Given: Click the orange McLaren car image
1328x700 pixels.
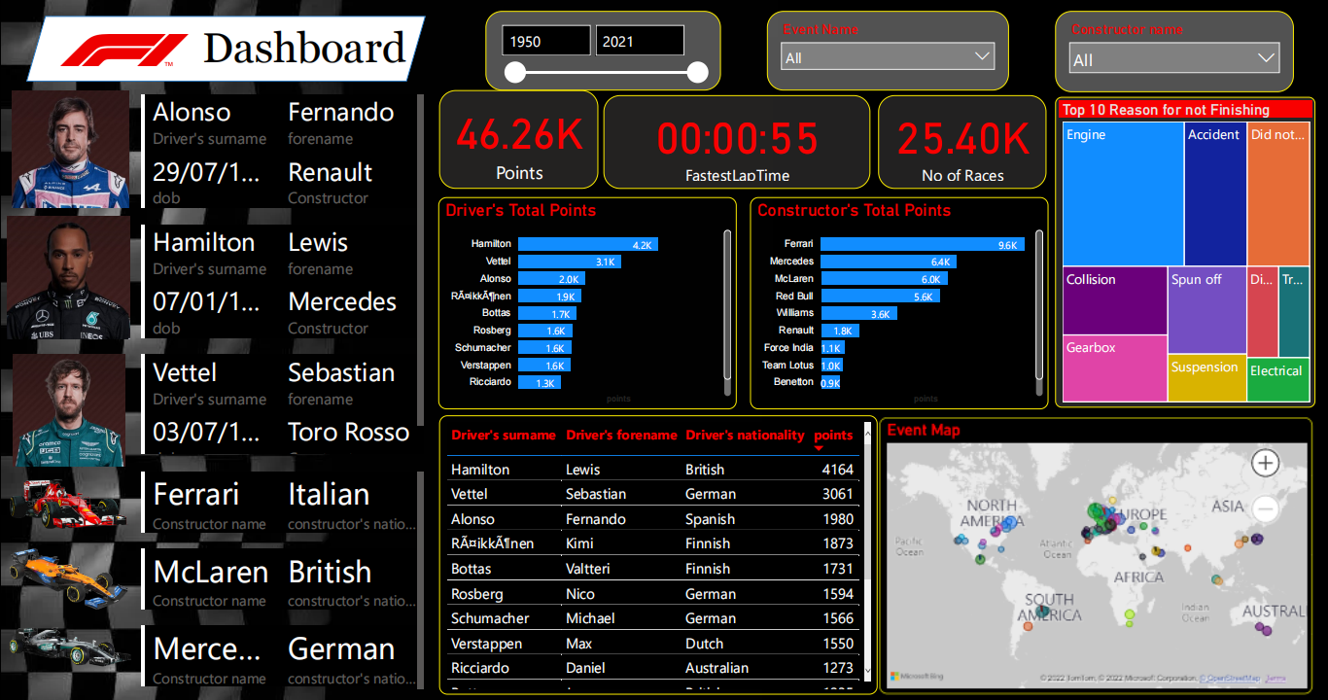Looking at the screenshot, I should coord(66,577).
